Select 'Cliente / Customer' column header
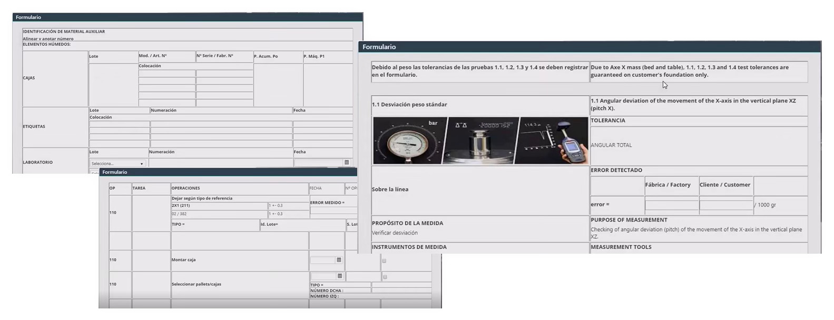This screenshot has height=320, width=834. point(725,185)
